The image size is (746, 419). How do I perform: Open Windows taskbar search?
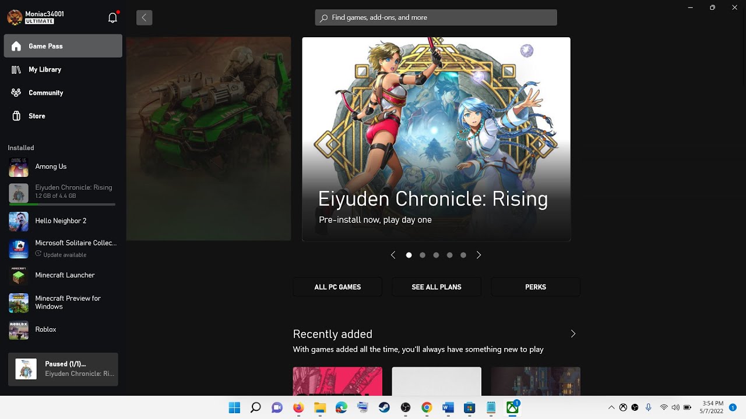(x=255, y=407)
